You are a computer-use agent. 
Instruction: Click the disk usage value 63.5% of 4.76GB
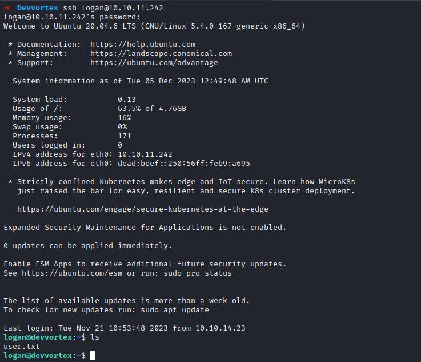point(152,109)
